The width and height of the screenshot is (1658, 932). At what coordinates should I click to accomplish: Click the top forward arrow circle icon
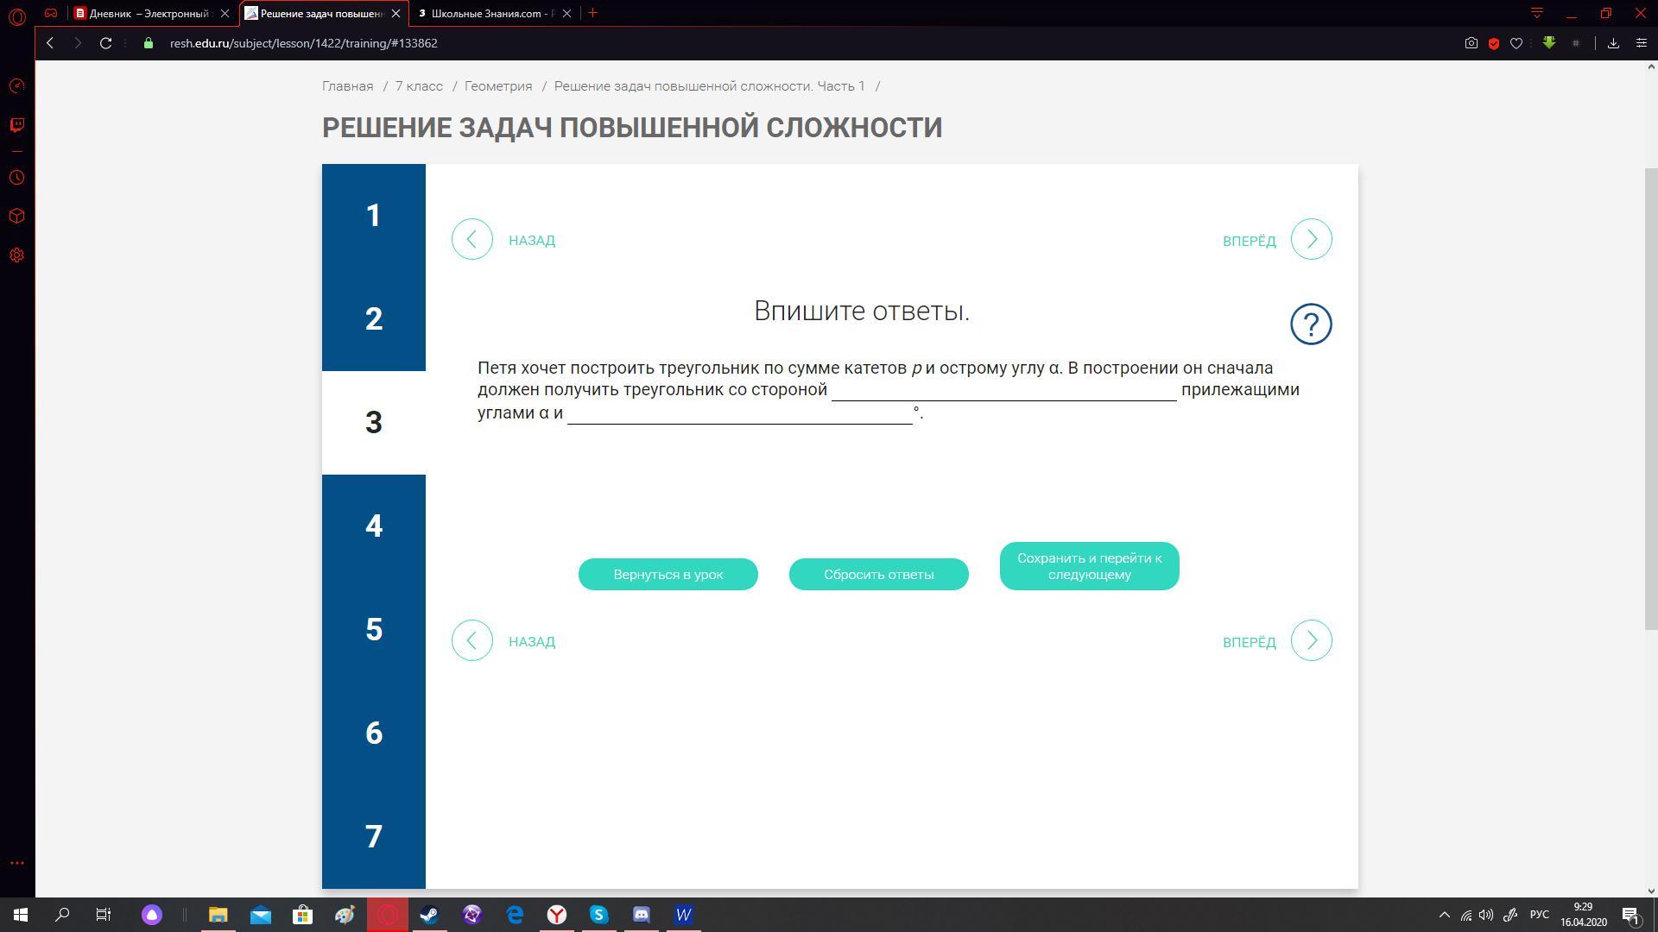pos(1311,239)
